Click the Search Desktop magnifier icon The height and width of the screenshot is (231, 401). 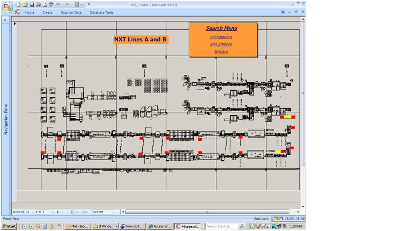[242, 226]
